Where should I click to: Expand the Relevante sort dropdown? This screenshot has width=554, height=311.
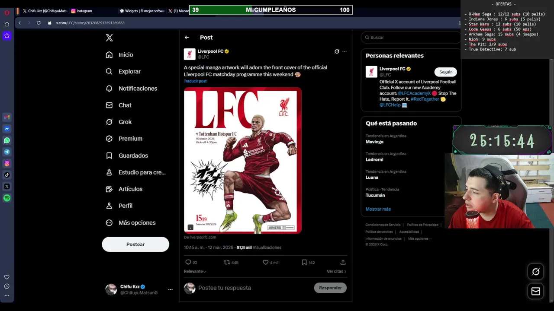tap(195, 271)
